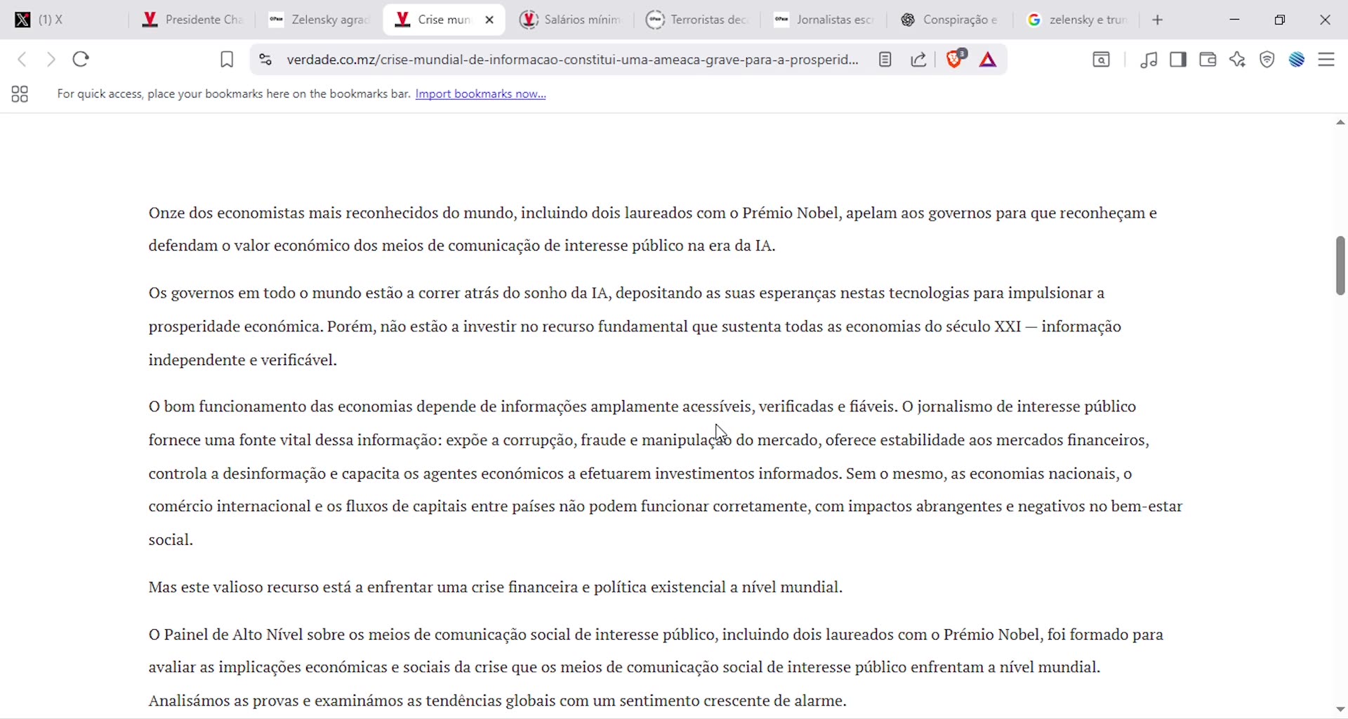
Task: Click the scrollbar down arrow
Action: 1340,709
